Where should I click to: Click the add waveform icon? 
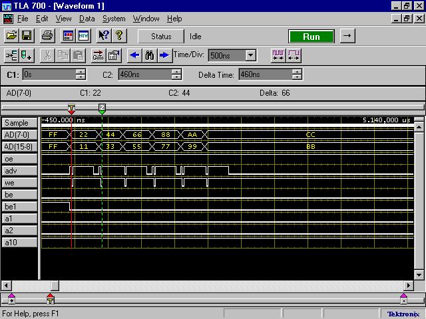coord(12,55)
